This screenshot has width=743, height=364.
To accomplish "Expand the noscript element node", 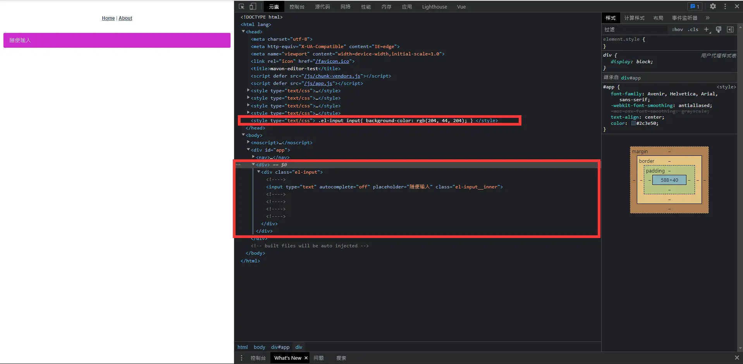I will point(248,142).
